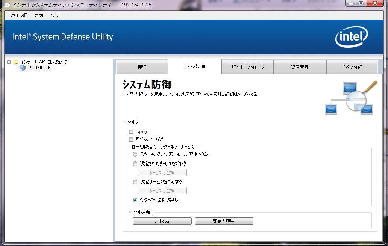Switch to the 資産管理 tab
Viewport: 388px width, 246px height.
tap(300, 67)
